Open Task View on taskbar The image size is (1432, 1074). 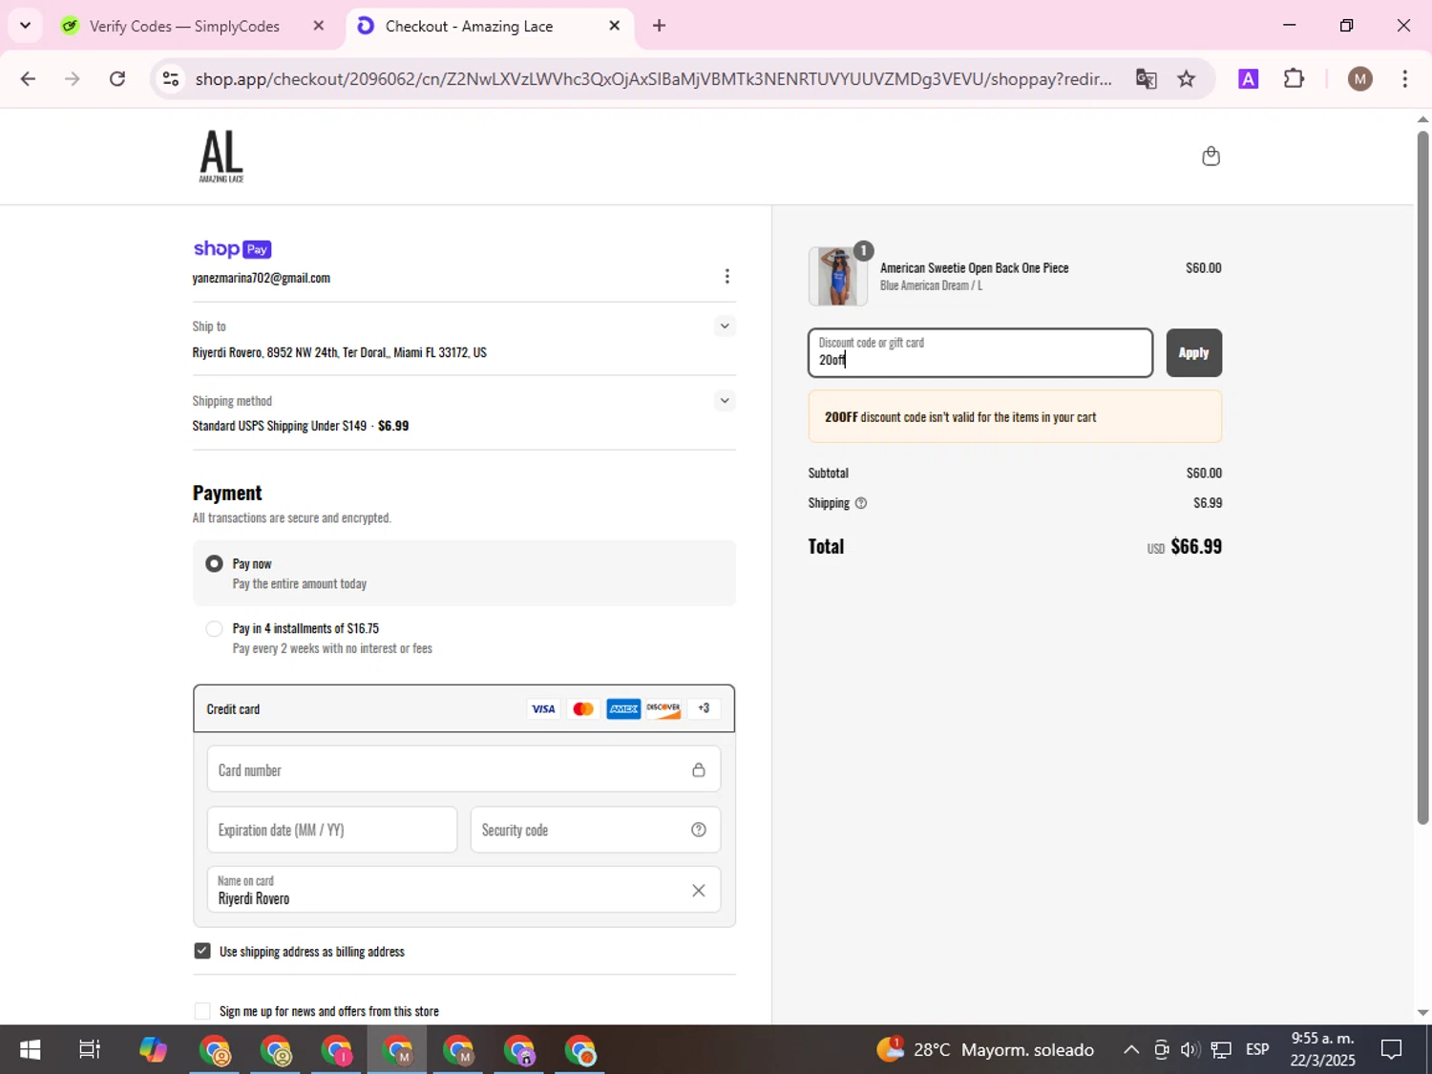[x=90, y=1050]
